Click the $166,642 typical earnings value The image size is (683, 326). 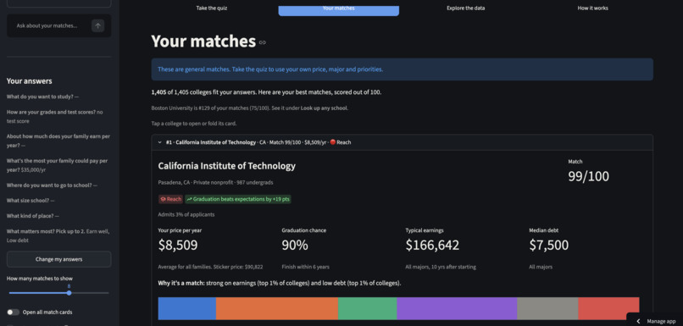pos(432,245)
